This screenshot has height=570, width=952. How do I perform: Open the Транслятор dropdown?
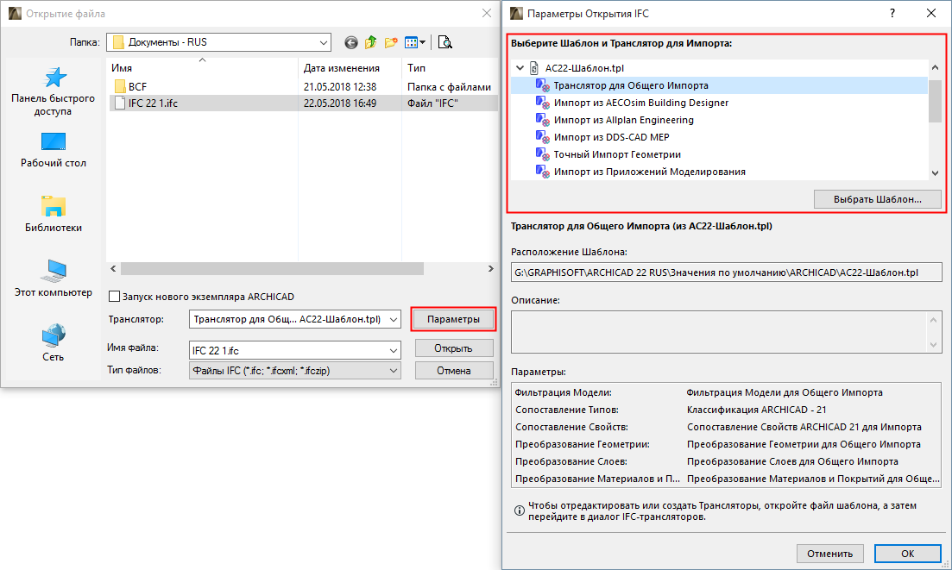(x=394, y=320)
